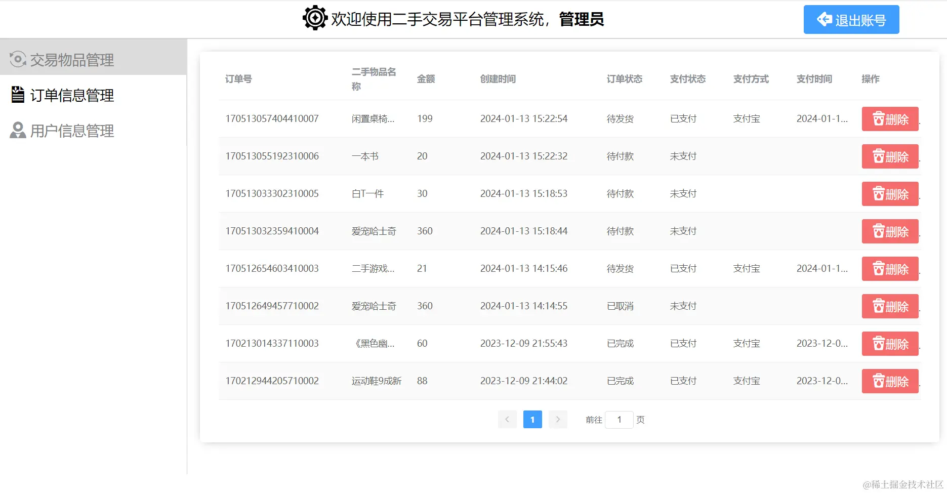Click the 支付方式 column header
947x493 pixels.
click(751, 79)
